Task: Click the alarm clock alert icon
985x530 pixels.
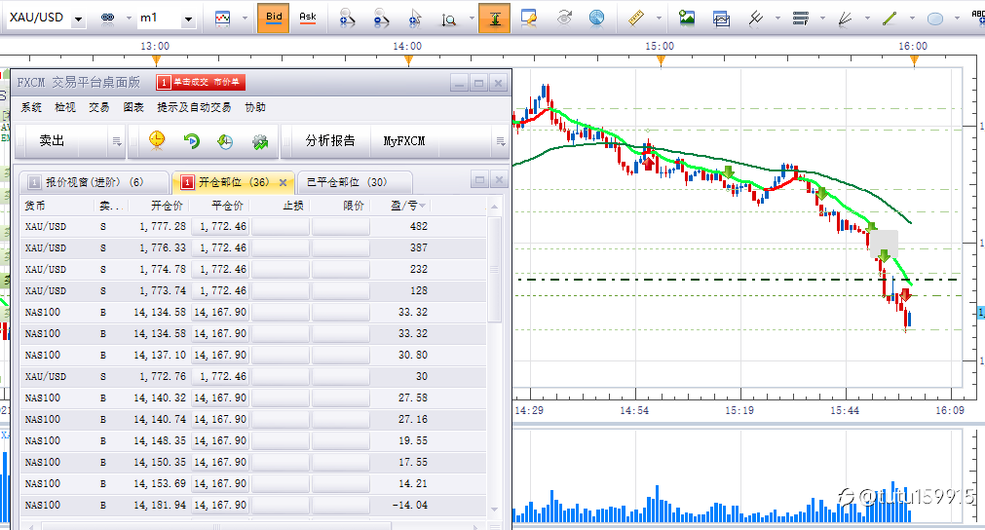Action: [157, 141]
